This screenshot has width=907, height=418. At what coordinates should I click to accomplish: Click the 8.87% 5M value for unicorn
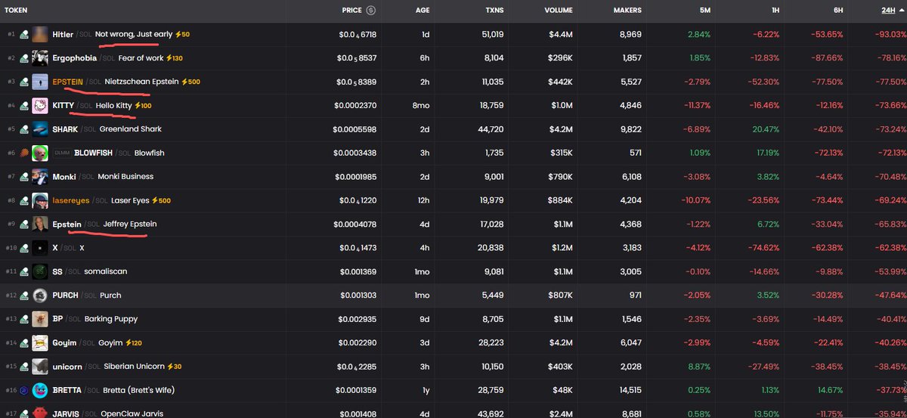point(699,367)
